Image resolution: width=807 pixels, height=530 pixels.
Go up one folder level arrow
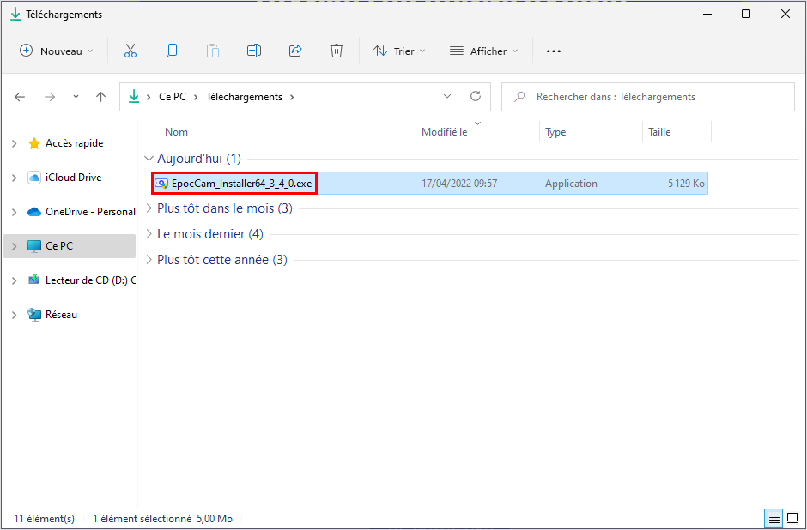(101, 97)
